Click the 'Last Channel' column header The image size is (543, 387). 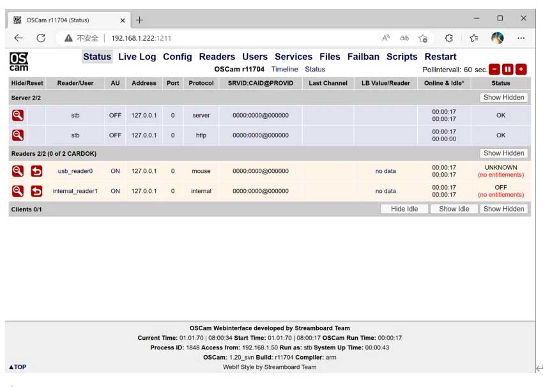328,83
